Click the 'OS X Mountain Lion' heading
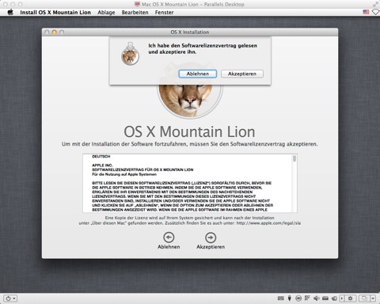The width and height of the screenshot is (380, 304). click(x=189, y=131)
